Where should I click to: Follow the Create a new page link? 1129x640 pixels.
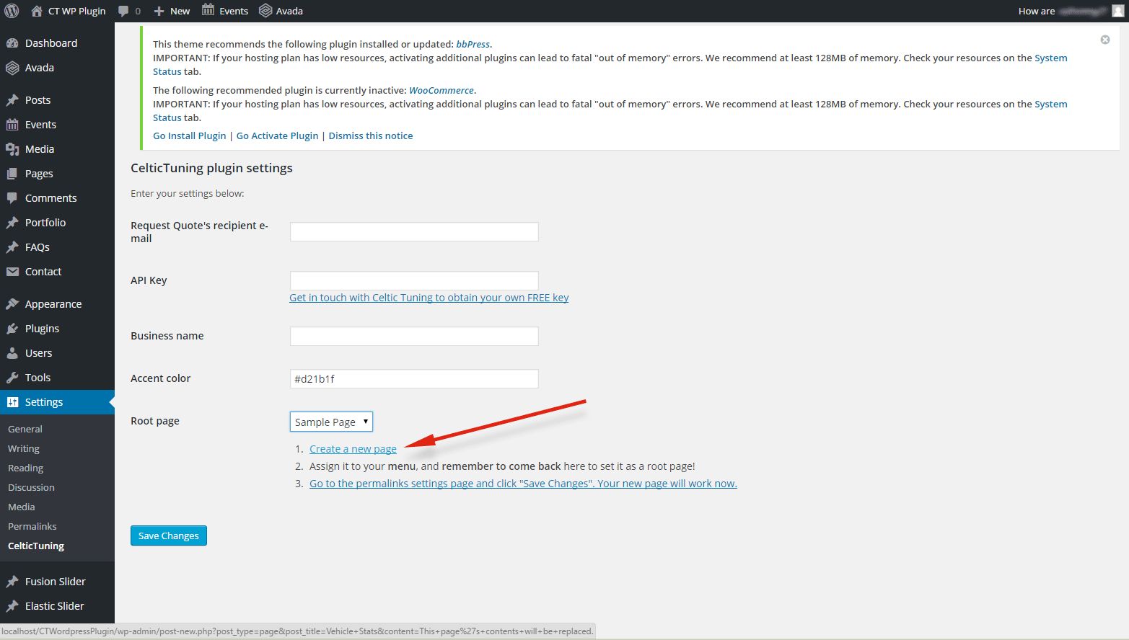(x=353, y=449)
